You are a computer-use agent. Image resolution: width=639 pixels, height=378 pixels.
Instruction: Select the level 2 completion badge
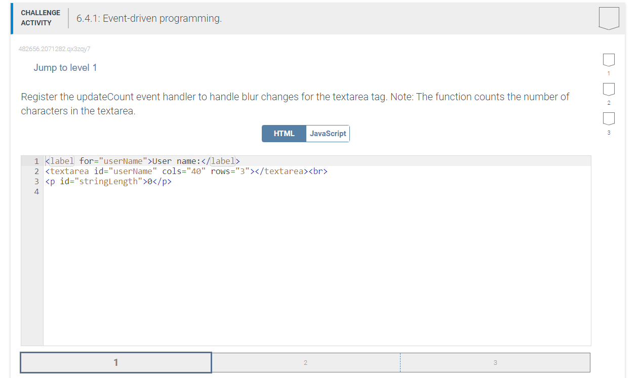coord(609,89)
